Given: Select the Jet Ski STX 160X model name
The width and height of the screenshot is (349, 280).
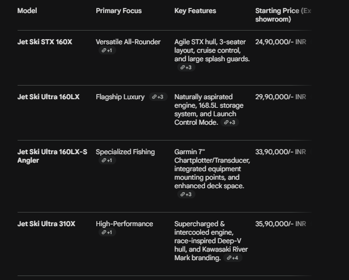Looking at the screenshot, I should point(45,42).
